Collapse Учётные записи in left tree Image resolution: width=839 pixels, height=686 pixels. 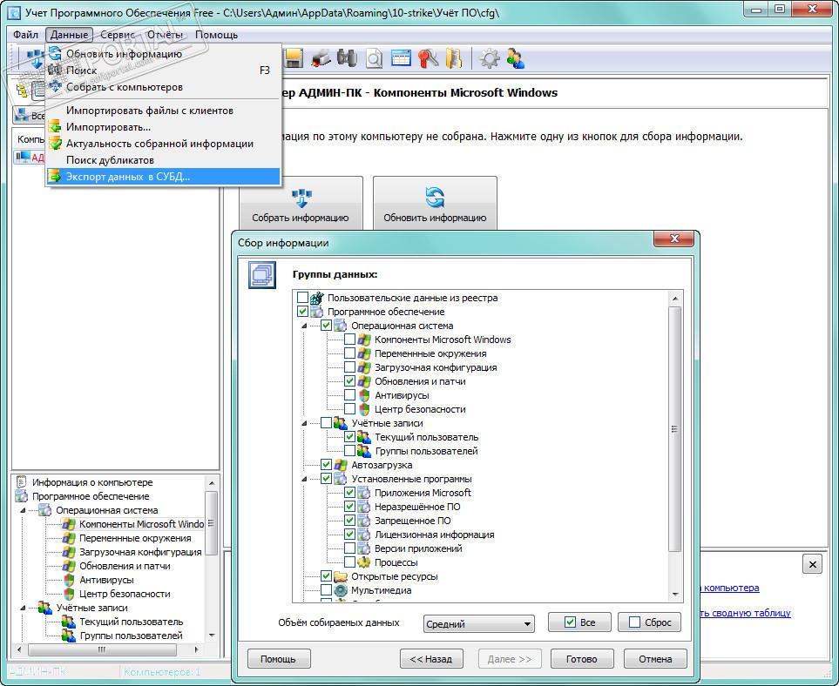[23, 608]
